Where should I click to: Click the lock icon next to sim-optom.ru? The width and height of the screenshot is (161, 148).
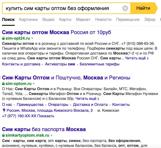coord(3,83)
